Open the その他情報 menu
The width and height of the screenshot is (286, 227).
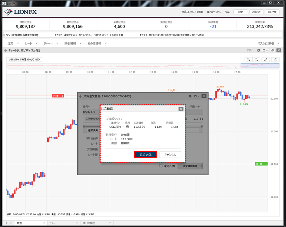(x=97, y=43)
